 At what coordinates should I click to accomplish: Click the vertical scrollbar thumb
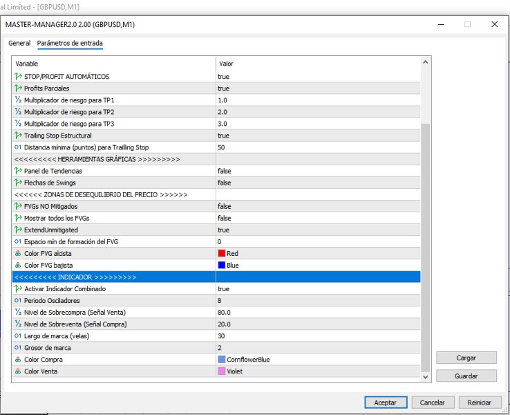(426, 248)
